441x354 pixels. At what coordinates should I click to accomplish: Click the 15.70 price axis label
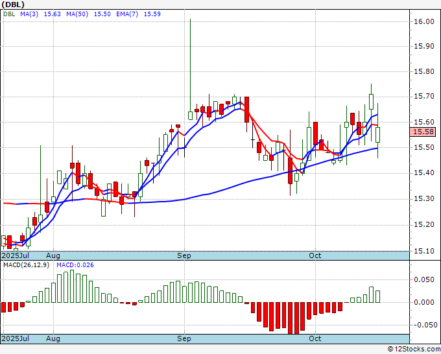point(424,97)
